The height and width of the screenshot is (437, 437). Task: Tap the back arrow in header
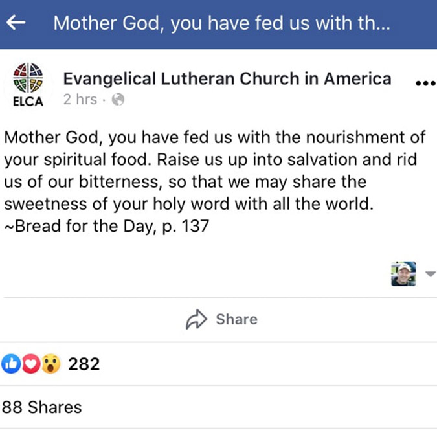click(x=16, y=23)
